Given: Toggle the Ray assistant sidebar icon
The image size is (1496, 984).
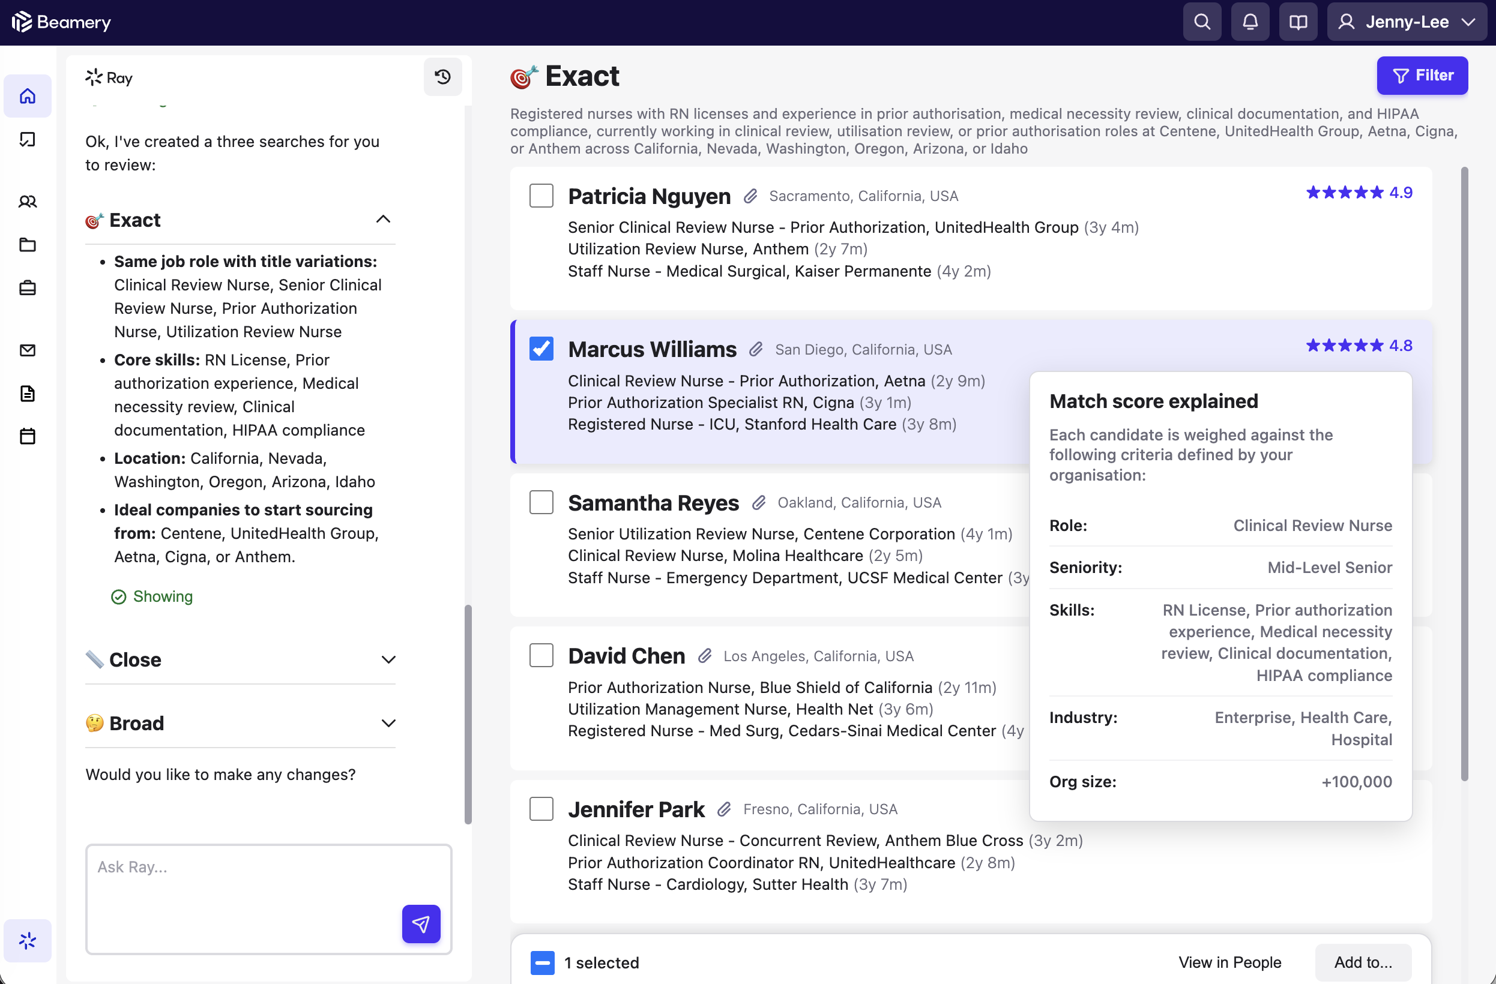Looking at the screenshot, I should click(28, 941).
